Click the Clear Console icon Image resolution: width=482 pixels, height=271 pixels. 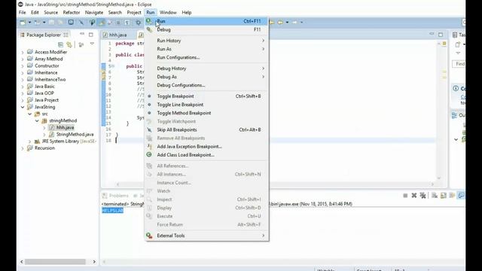pyautogui.click(x=435, y=196)
